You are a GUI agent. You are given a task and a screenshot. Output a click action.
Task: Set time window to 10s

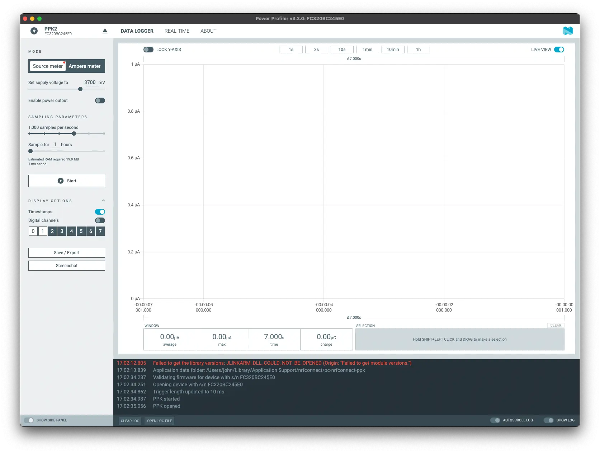pyautogui.click(x=342, y=50)
